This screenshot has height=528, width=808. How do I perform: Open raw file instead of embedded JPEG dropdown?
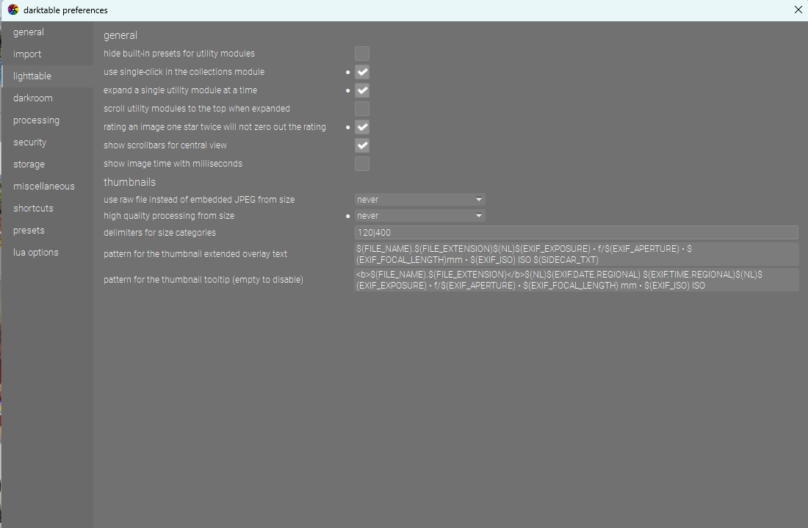pyautogui.click(x=420, y=199)
